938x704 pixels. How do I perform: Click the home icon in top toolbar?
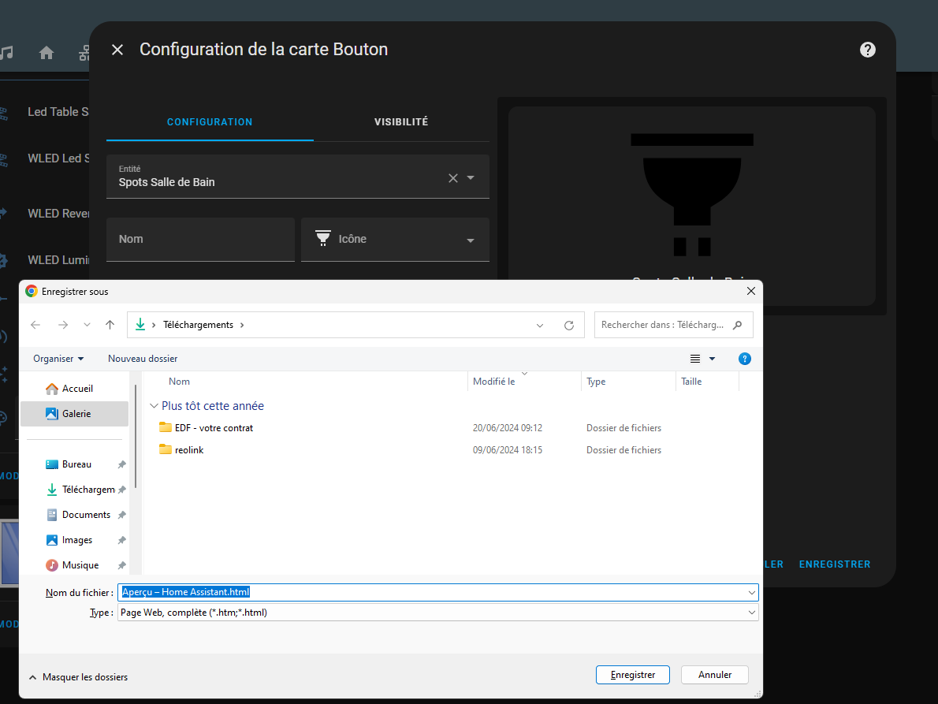click(47, 53)
